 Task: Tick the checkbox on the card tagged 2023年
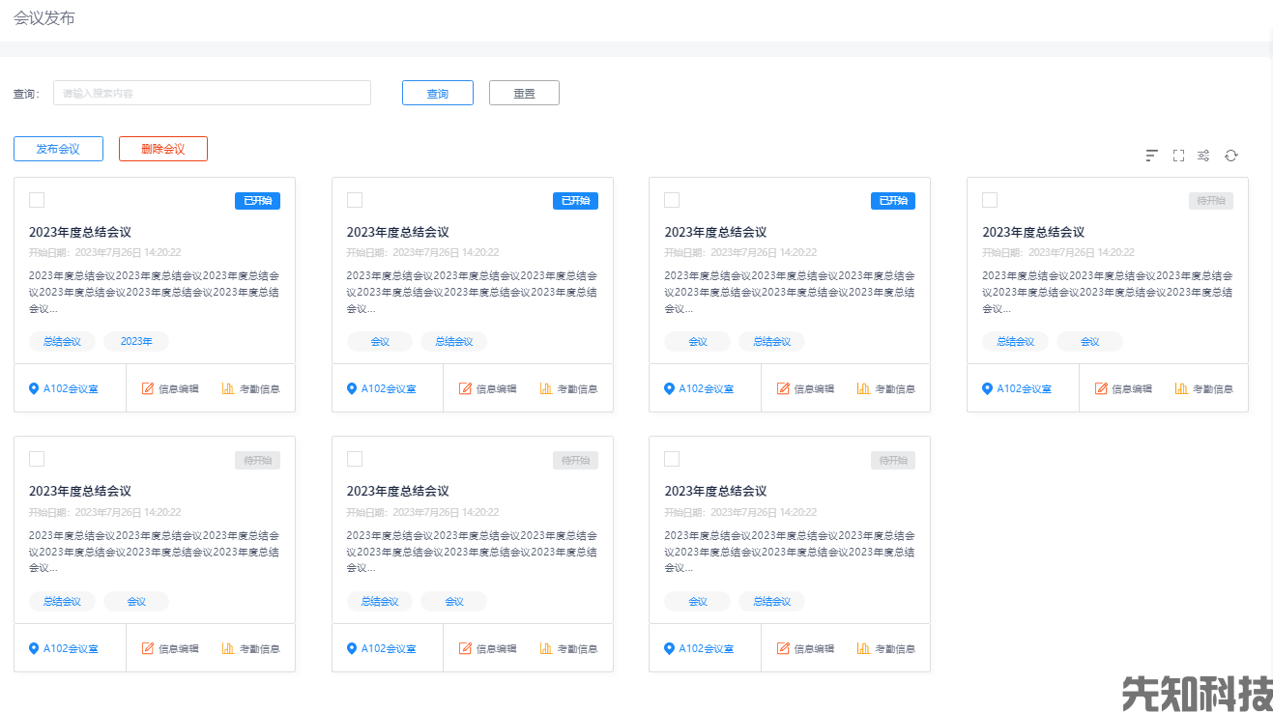click(37, 200)
